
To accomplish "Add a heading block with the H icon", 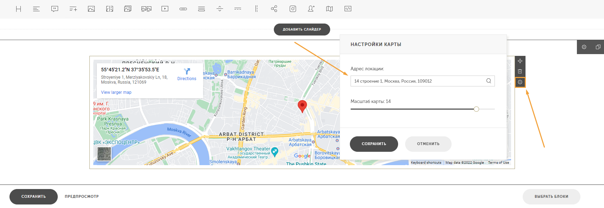I will pos(19,9).
